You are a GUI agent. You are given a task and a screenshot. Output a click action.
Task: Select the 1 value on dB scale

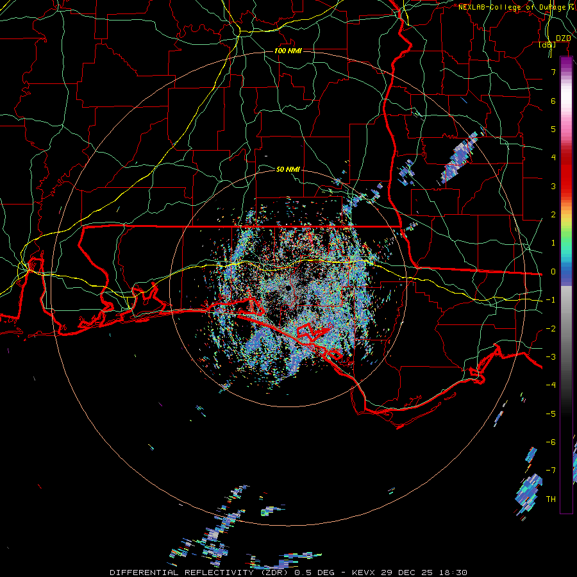click(x=553, y=243)
